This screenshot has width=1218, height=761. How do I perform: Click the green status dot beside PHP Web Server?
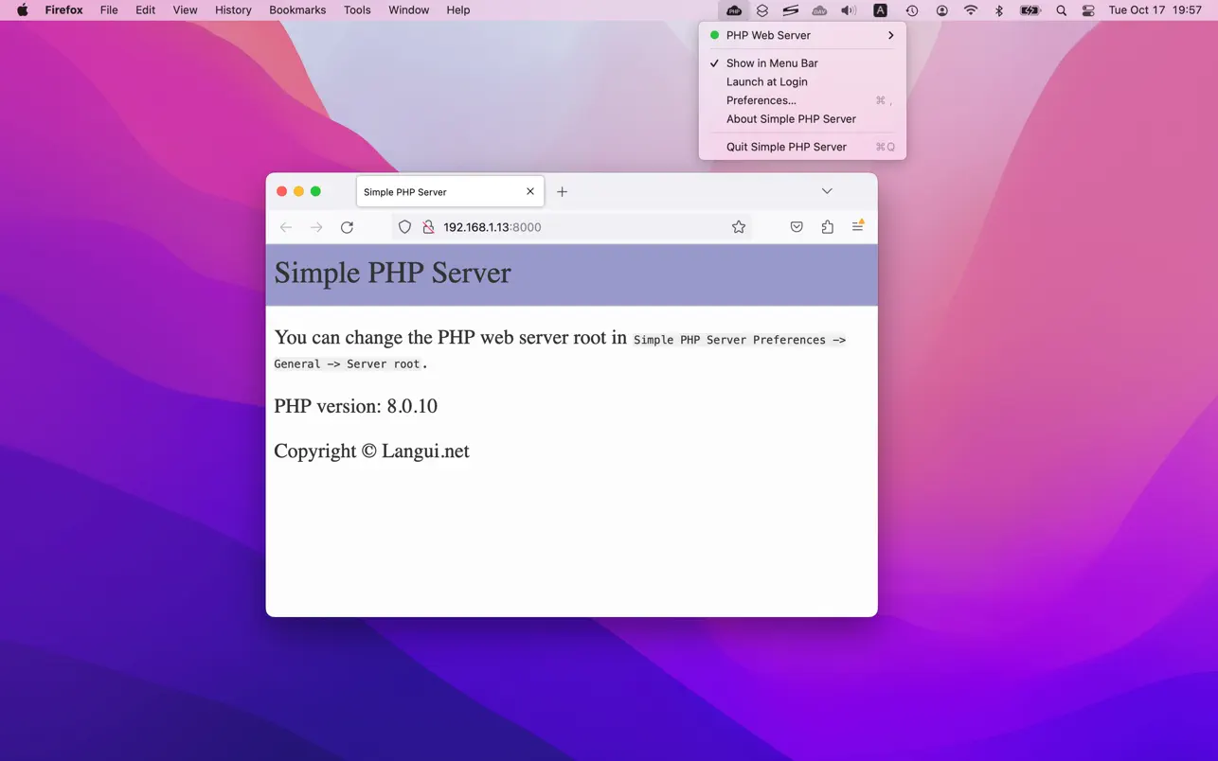(x=714, y=35)
